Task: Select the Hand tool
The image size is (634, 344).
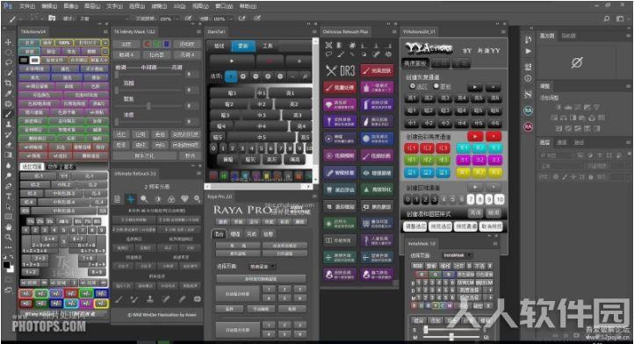Action: coord(8,227)
